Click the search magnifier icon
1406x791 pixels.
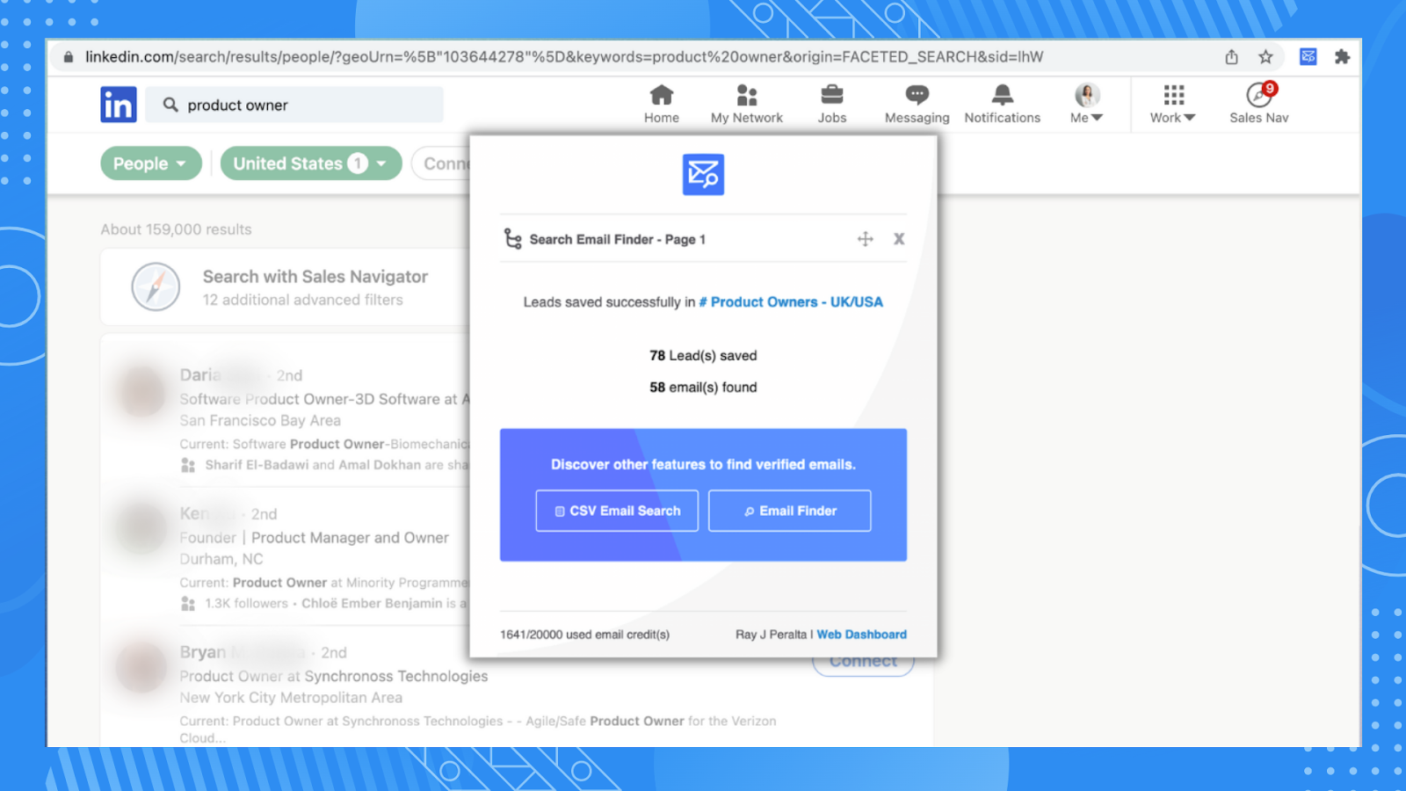(x=170, y=105)
